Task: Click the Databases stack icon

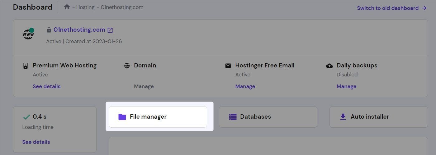Action: pyautogui.click(x=233, y=117)
